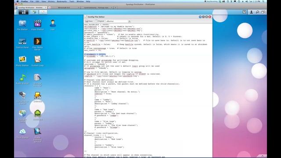This screenshot has height=158, width=281.
Task: Click the welcometext line in the config
Action: coord(109,26)
